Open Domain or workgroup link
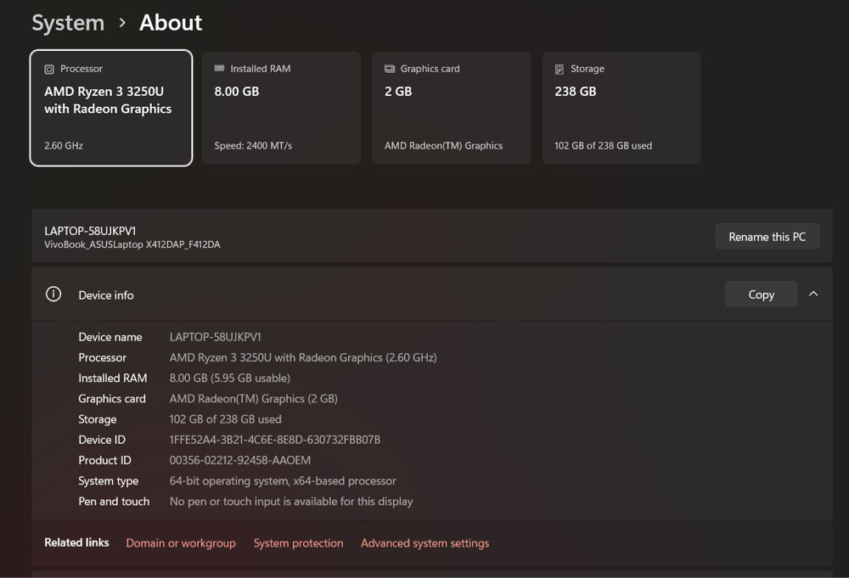 pyautogui.click(x=181, y=543)
